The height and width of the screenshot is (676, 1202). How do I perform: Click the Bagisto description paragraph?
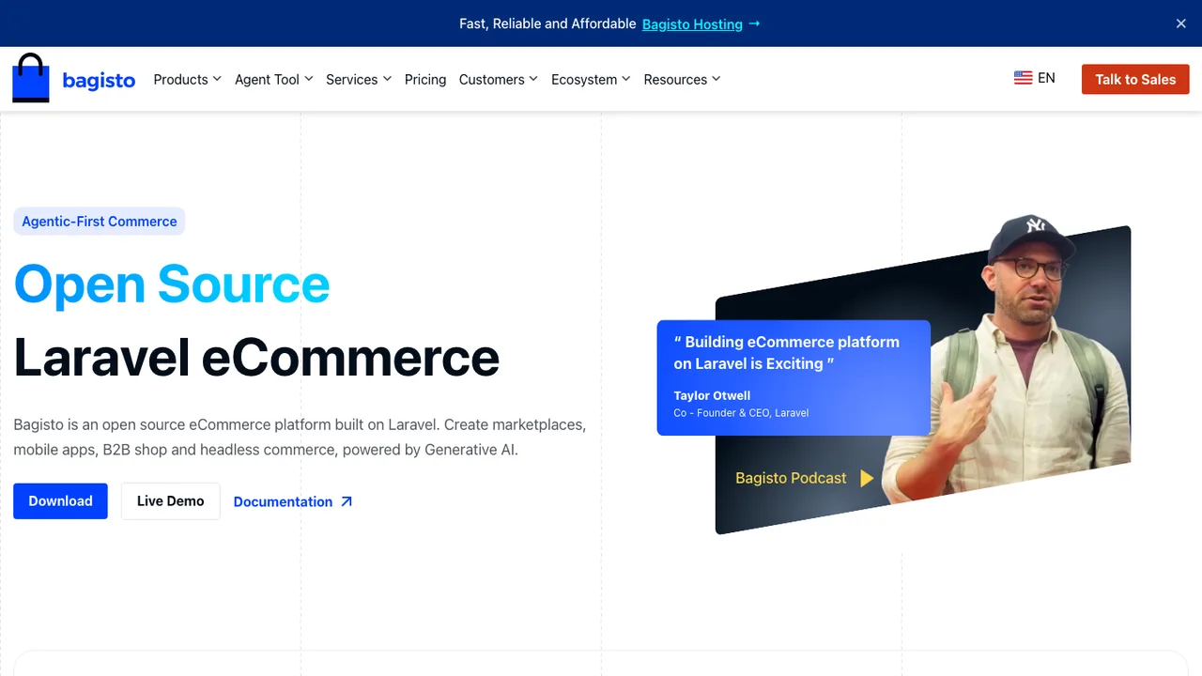pyautogui.click(x=300, y=438)
